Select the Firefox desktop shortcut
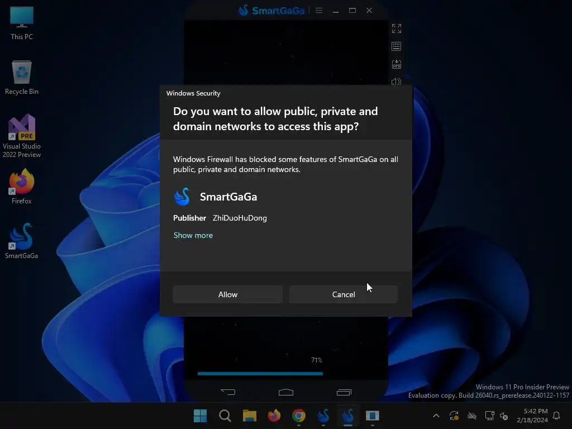This screenshot has width=572, height=429. pyautogui.click(x=22, y=186)
